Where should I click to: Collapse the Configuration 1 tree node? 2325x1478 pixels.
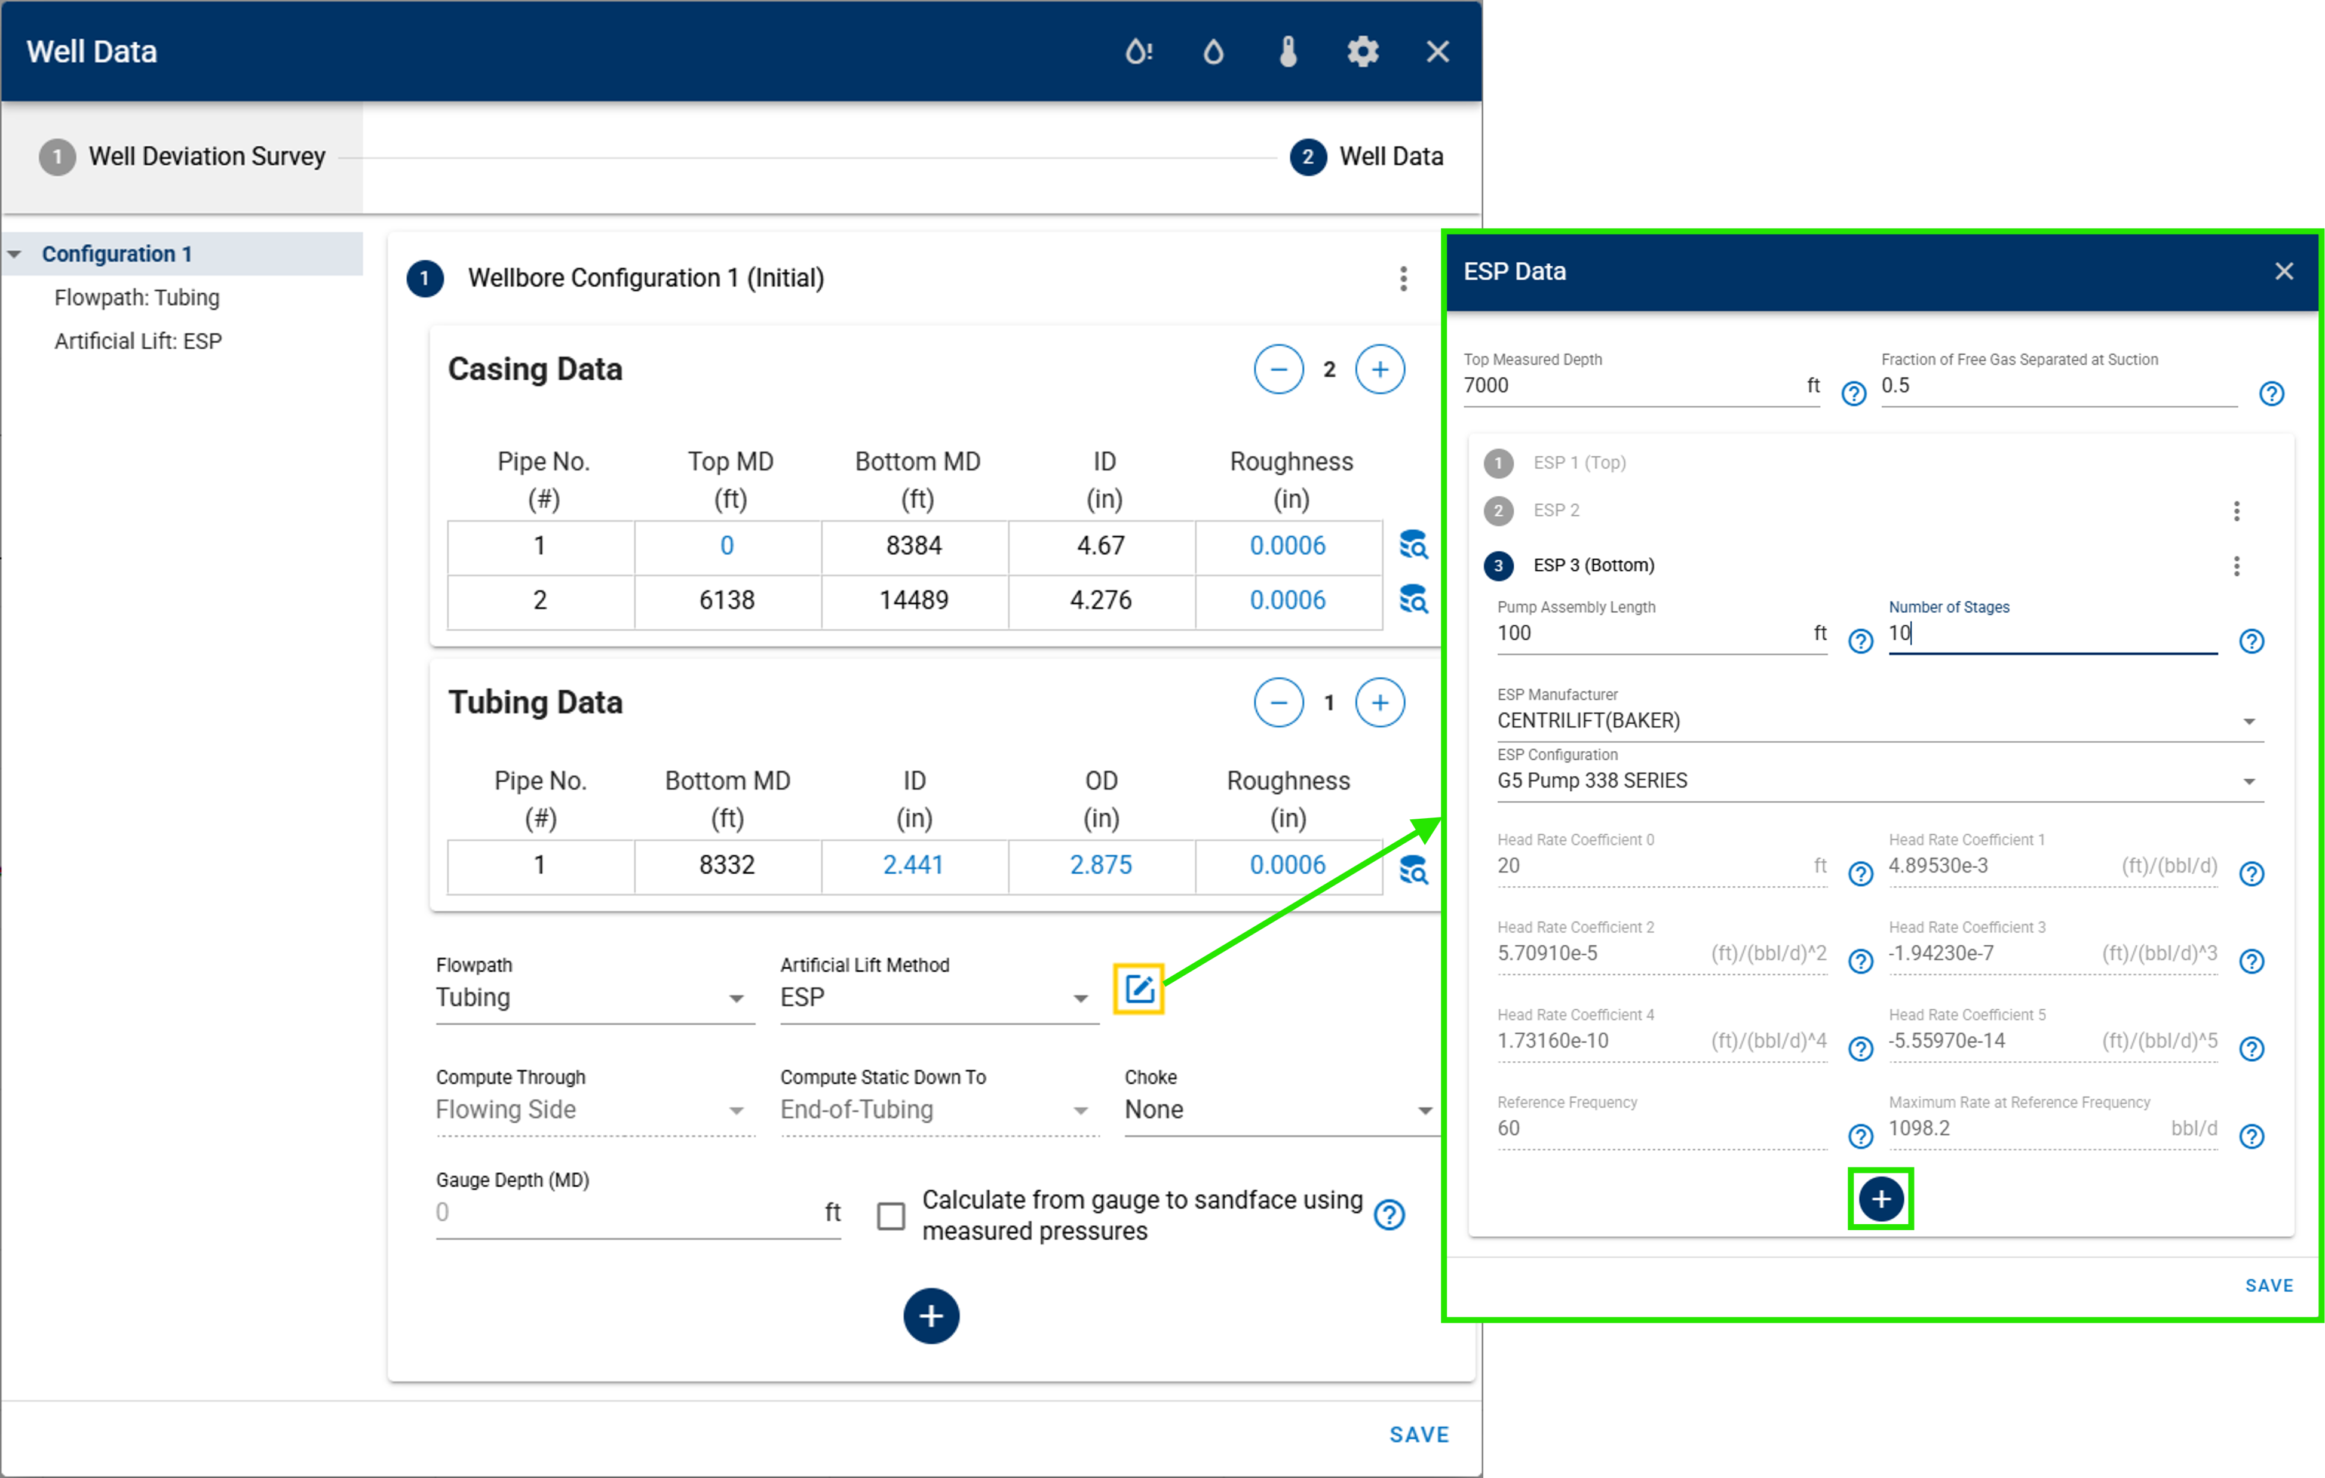tap(16, 255)
